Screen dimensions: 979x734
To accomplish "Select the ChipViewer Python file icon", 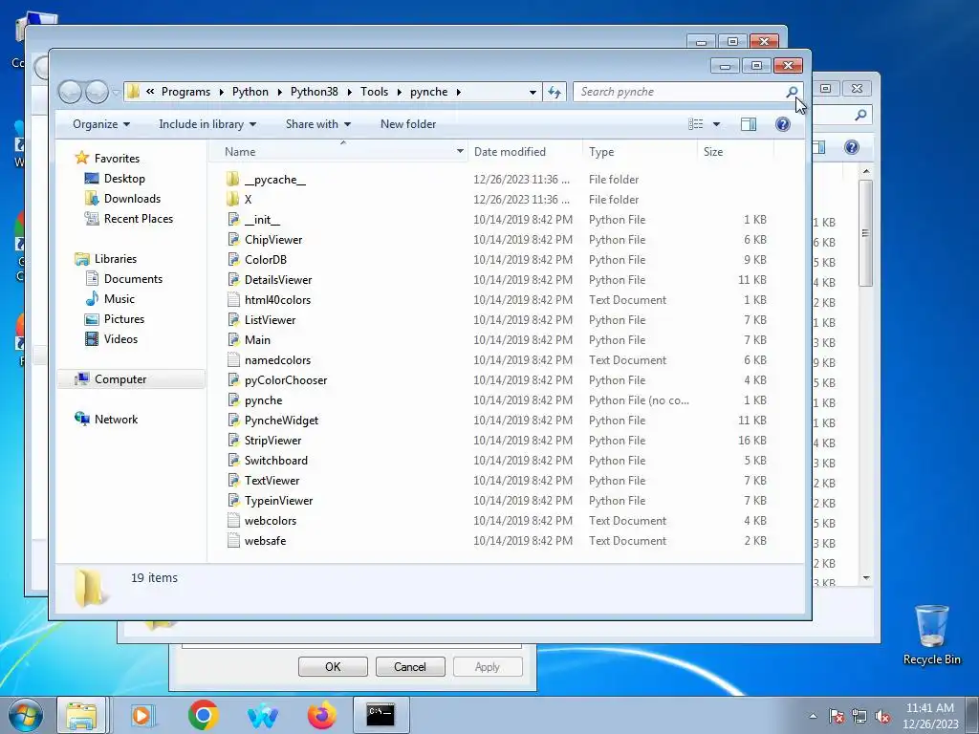I will click(x=233, y=240).
